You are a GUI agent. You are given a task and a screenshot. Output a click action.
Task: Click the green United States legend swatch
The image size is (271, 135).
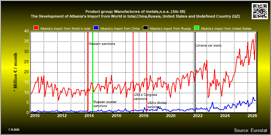(196, 28)
